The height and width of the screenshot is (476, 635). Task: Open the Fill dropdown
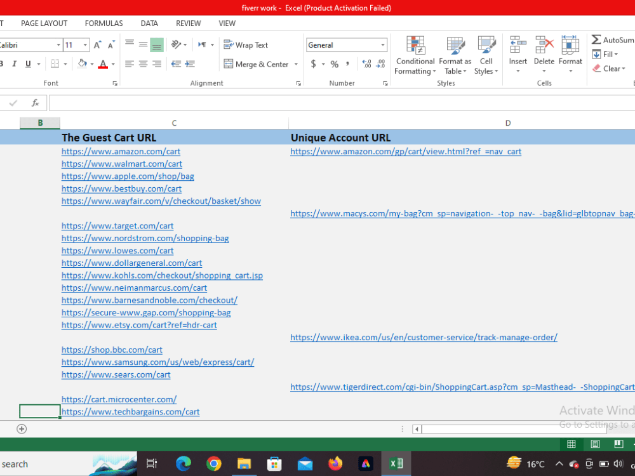point(605,54)
